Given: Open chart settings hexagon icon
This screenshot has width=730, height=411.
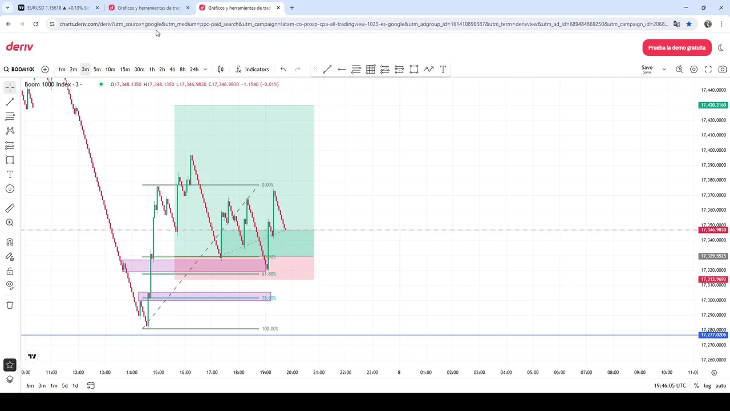Looking at the screenshot, I should [693, 69].
